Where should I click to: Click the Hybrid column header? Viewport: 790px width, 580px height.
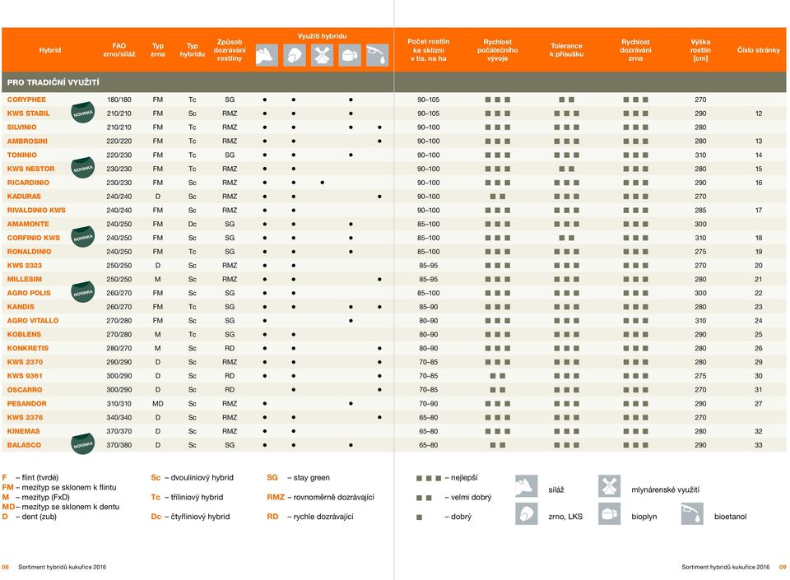point(50,50)
